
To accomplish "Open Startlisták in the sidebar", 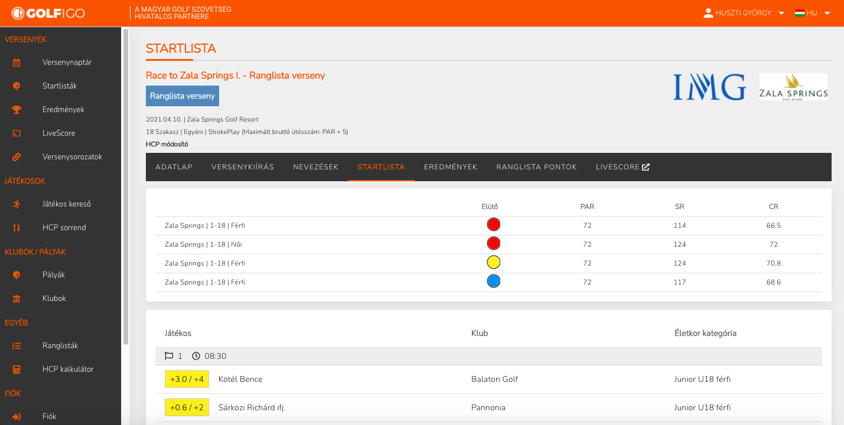I will tap(60, 86).
